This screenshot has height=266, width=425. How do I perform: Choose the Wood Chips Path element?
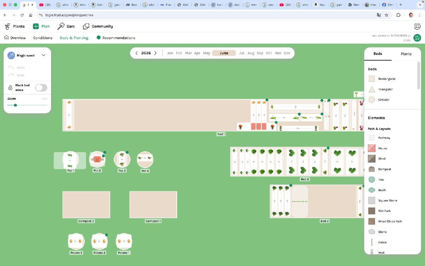[372, 221]
